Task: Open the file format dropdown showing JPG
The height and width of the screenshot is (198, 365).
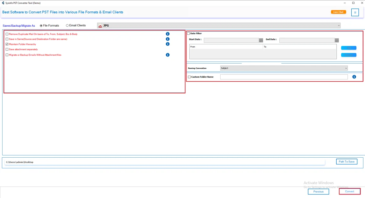Action: pos(339,25)
